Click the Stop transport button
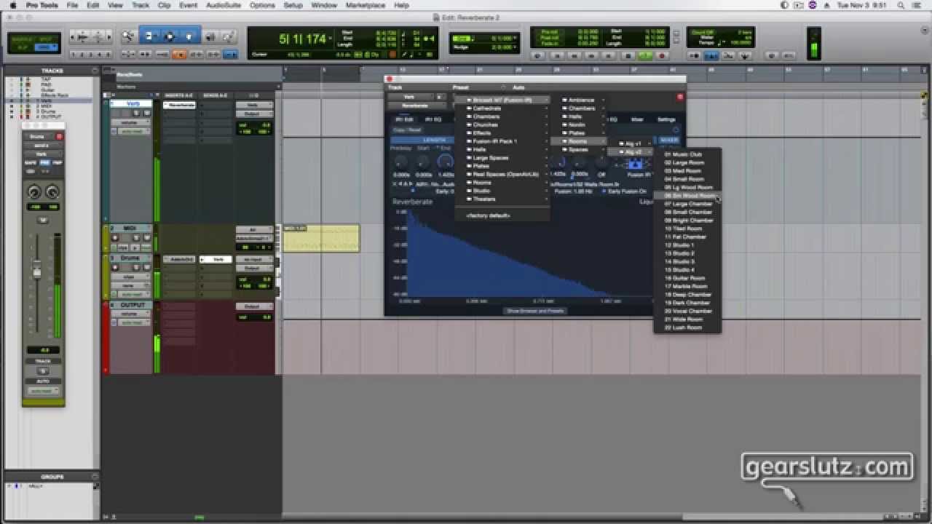Viewport: 932px width, 524px height. click(628, 55)
